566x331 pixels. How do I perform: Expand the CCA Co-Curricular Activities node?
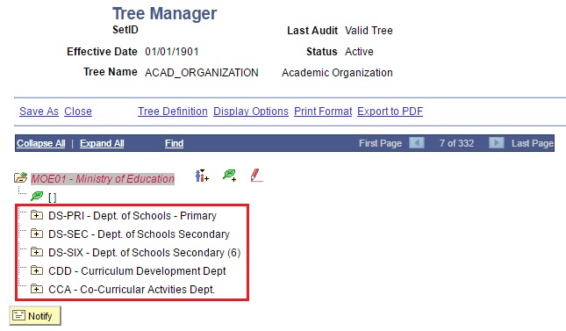click(x=37, y=289)
